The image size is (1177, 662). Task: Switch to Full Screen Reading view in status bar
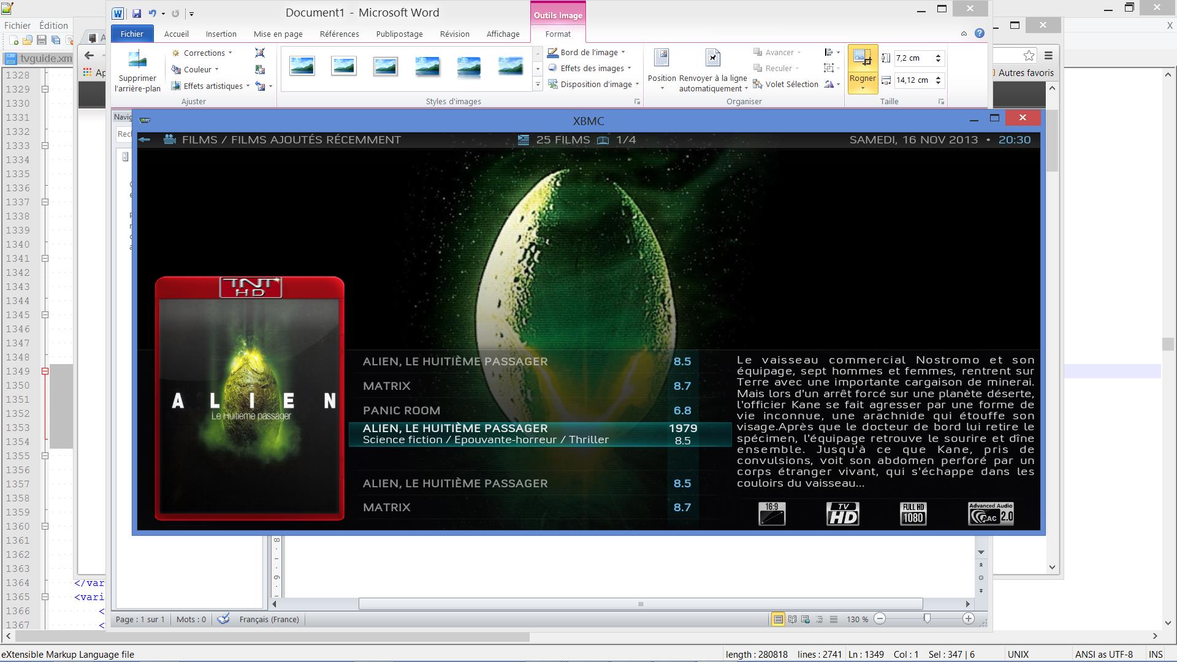[792, 619]
